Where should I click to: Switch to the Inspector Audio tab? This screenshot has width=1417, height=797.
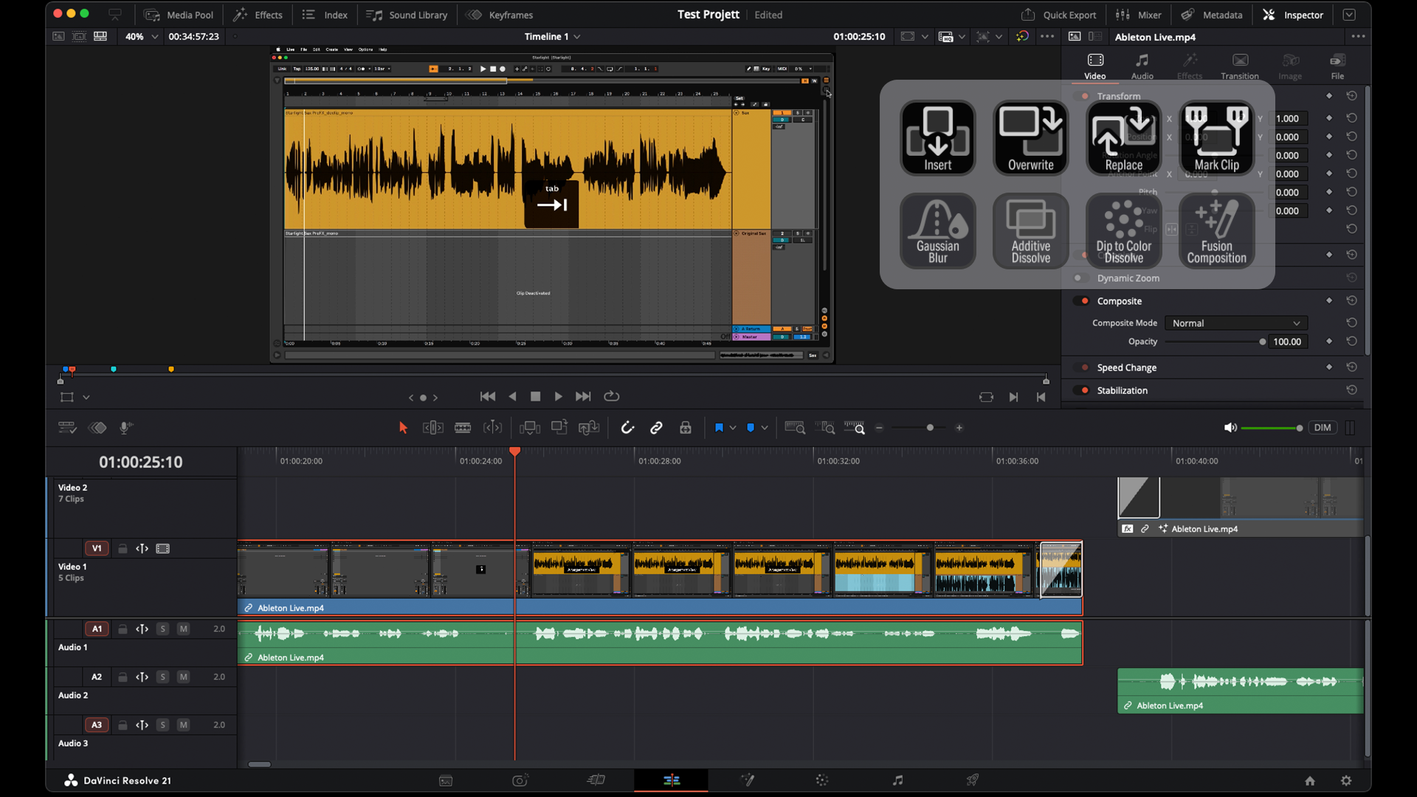tap(1142, 66)
